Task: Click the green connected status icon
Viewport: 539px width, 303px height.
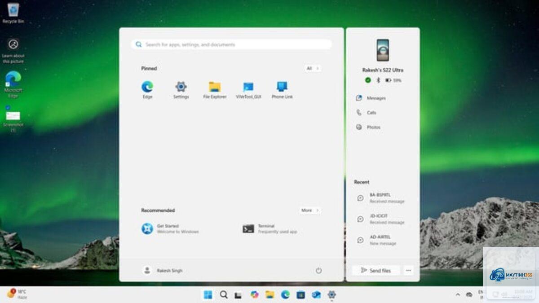Action: [368, 80]
